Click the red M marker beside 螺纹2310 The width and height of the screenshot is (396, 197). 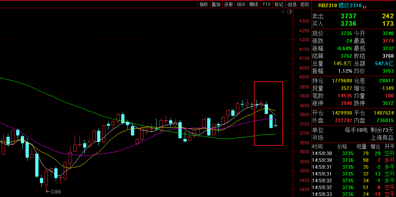(x=364, y=7)
